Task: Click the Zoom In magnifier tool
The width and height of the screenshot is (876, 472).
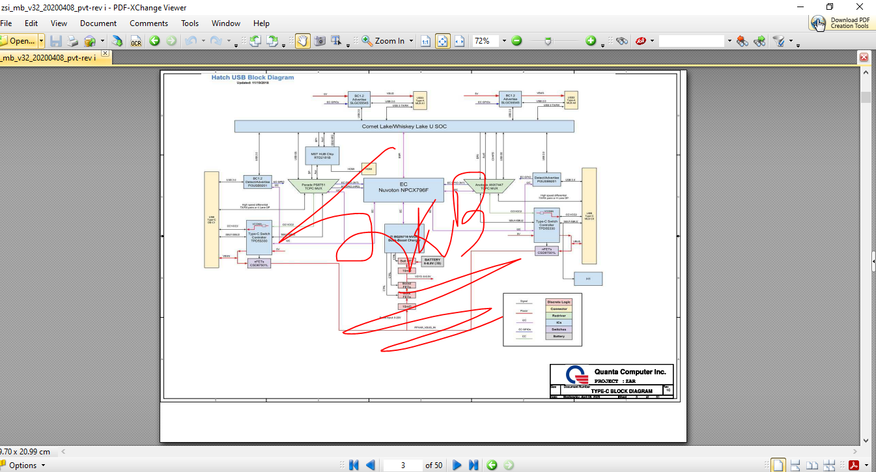Action: point(384,41)
